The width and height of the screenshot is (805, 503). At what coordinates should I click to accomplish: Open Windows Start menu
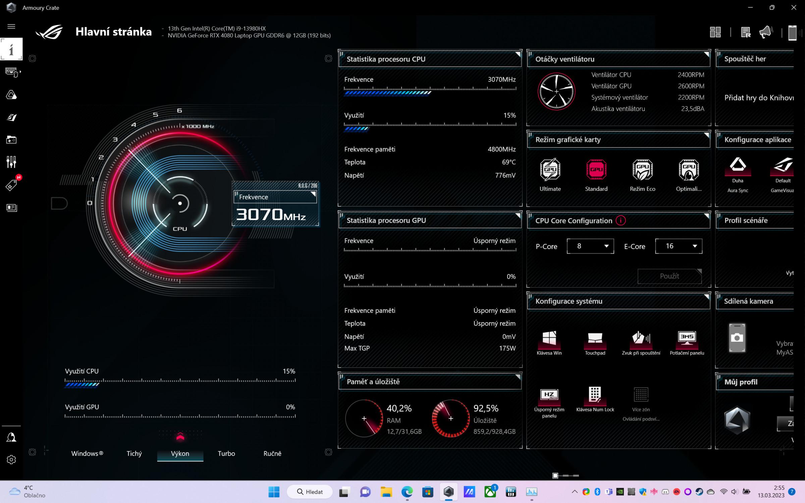click(x=274, y=492)
